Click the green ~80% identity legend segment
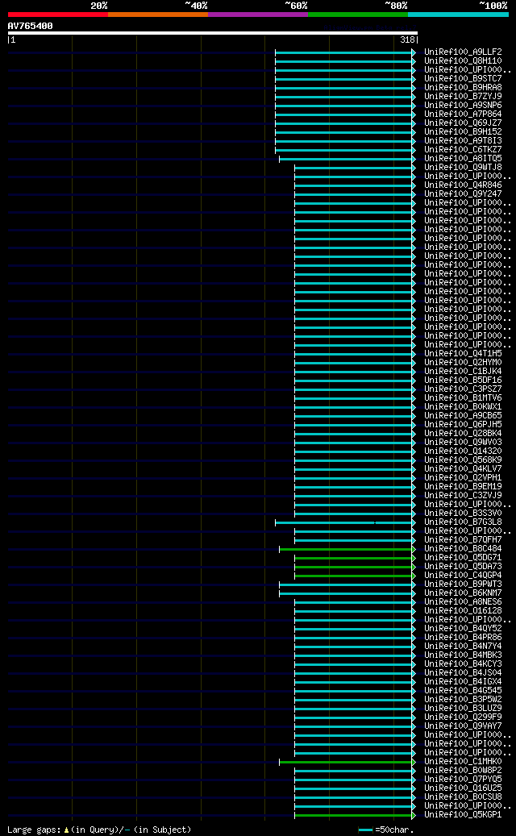516x836 pixels. [x=358, y=15]
